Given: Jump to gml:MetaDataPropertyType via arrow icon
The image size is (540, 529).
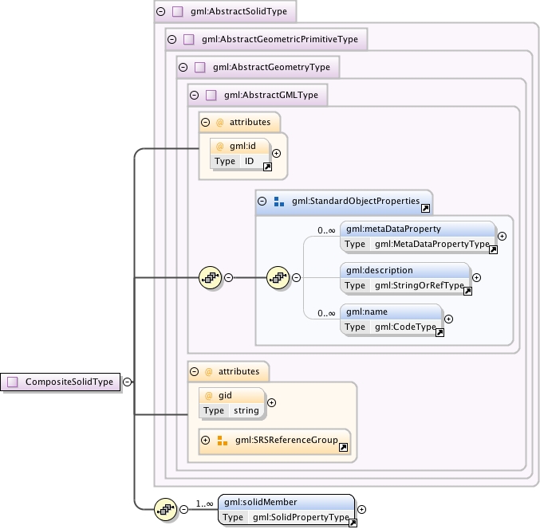Looking at the screenshot, I should (x=493, y=249).
